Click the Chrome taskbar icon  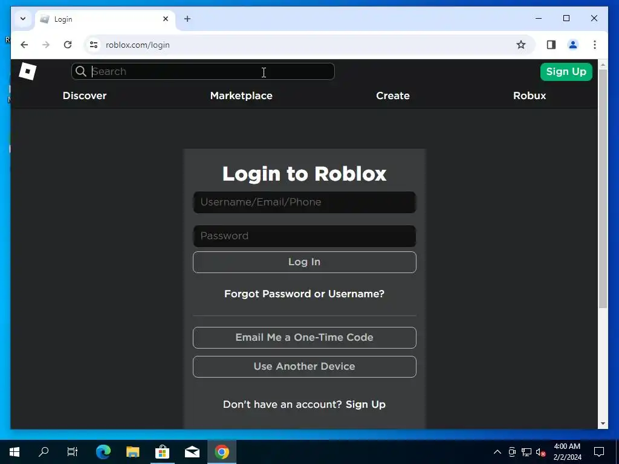click(222, 452)
